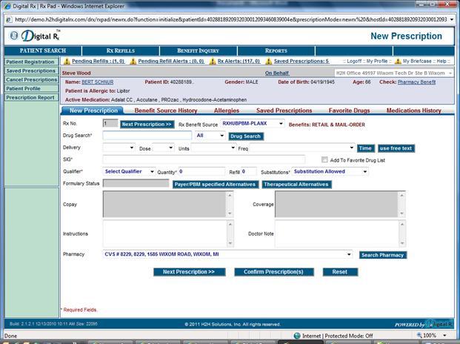Open the Substitutions dropdown
The image size is (460, 344).
[364, 171]
